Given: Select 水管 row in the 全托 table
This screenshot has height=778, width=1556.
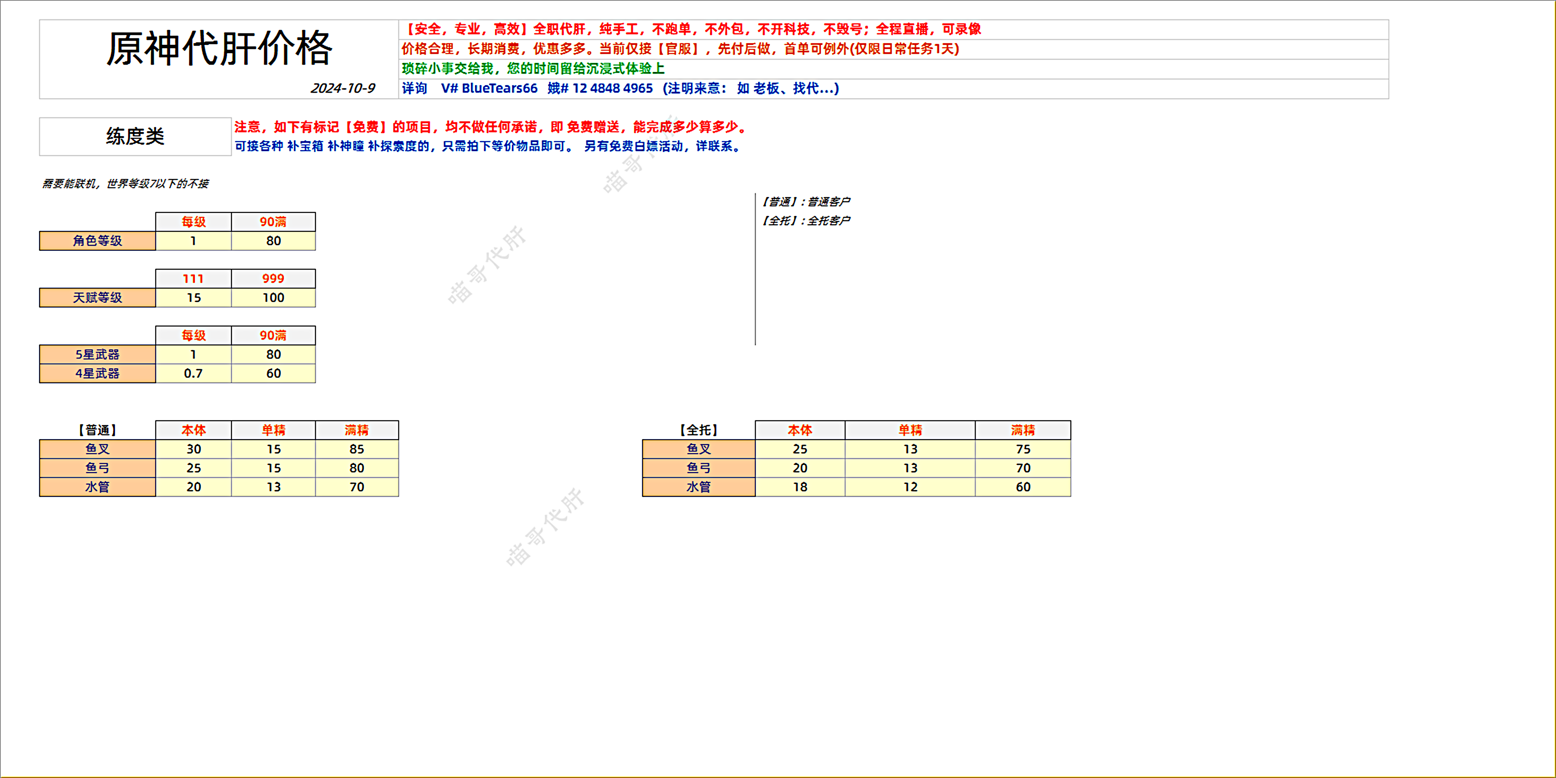Looking at the screenshot, I should tap(698, 487).
